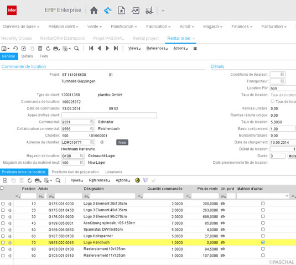The width and height of the screenshot is (296, 265).
Task: Open Actions dropdown in positions toolbar
Action: click(x=123, y=180)
